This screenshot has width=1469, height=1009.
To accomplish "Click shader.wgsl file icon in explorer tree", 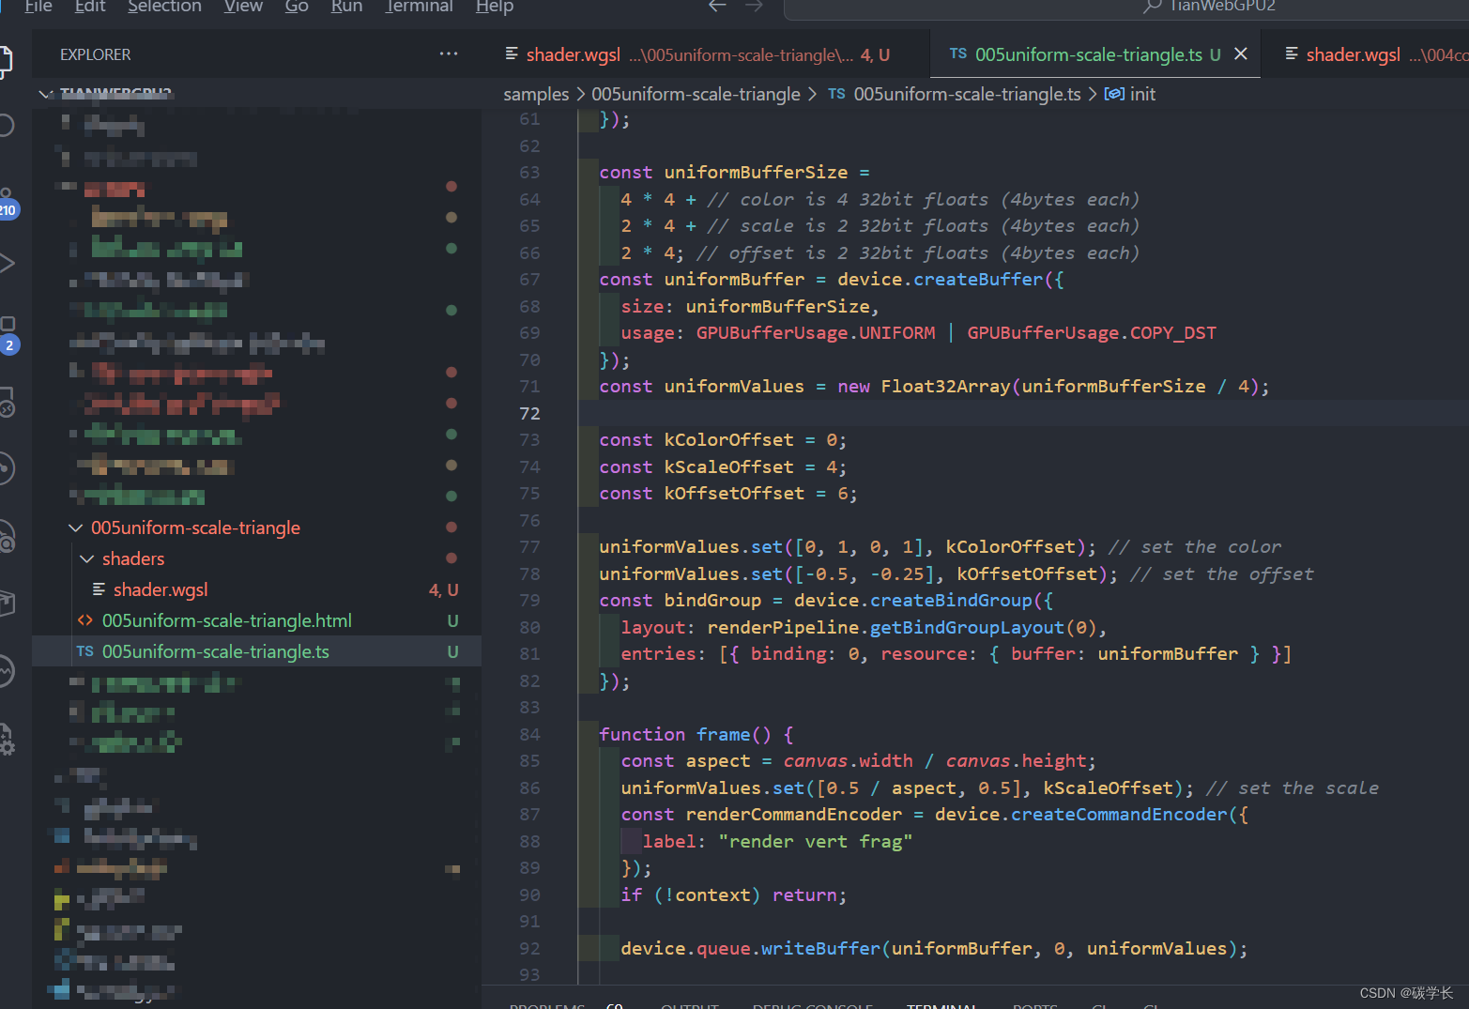I will tap(99, 589).
